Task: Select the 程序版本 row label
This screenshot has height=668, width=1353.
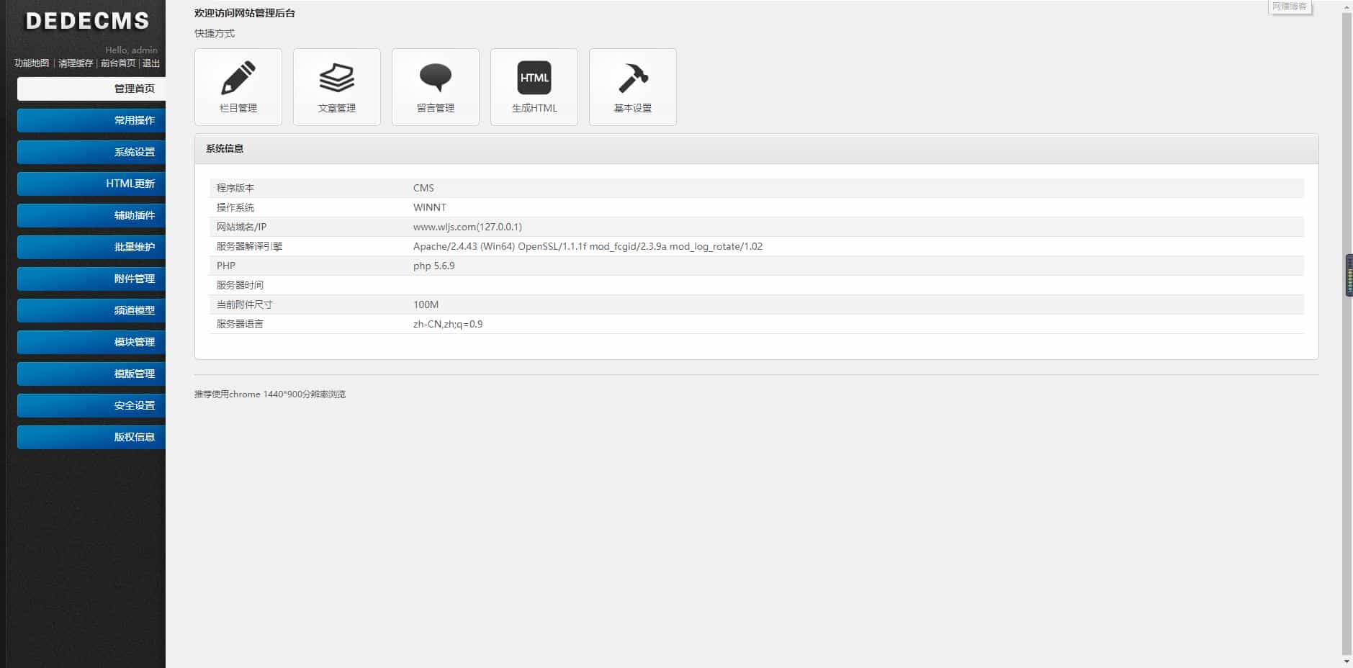Action: click(x=235, y=188)
